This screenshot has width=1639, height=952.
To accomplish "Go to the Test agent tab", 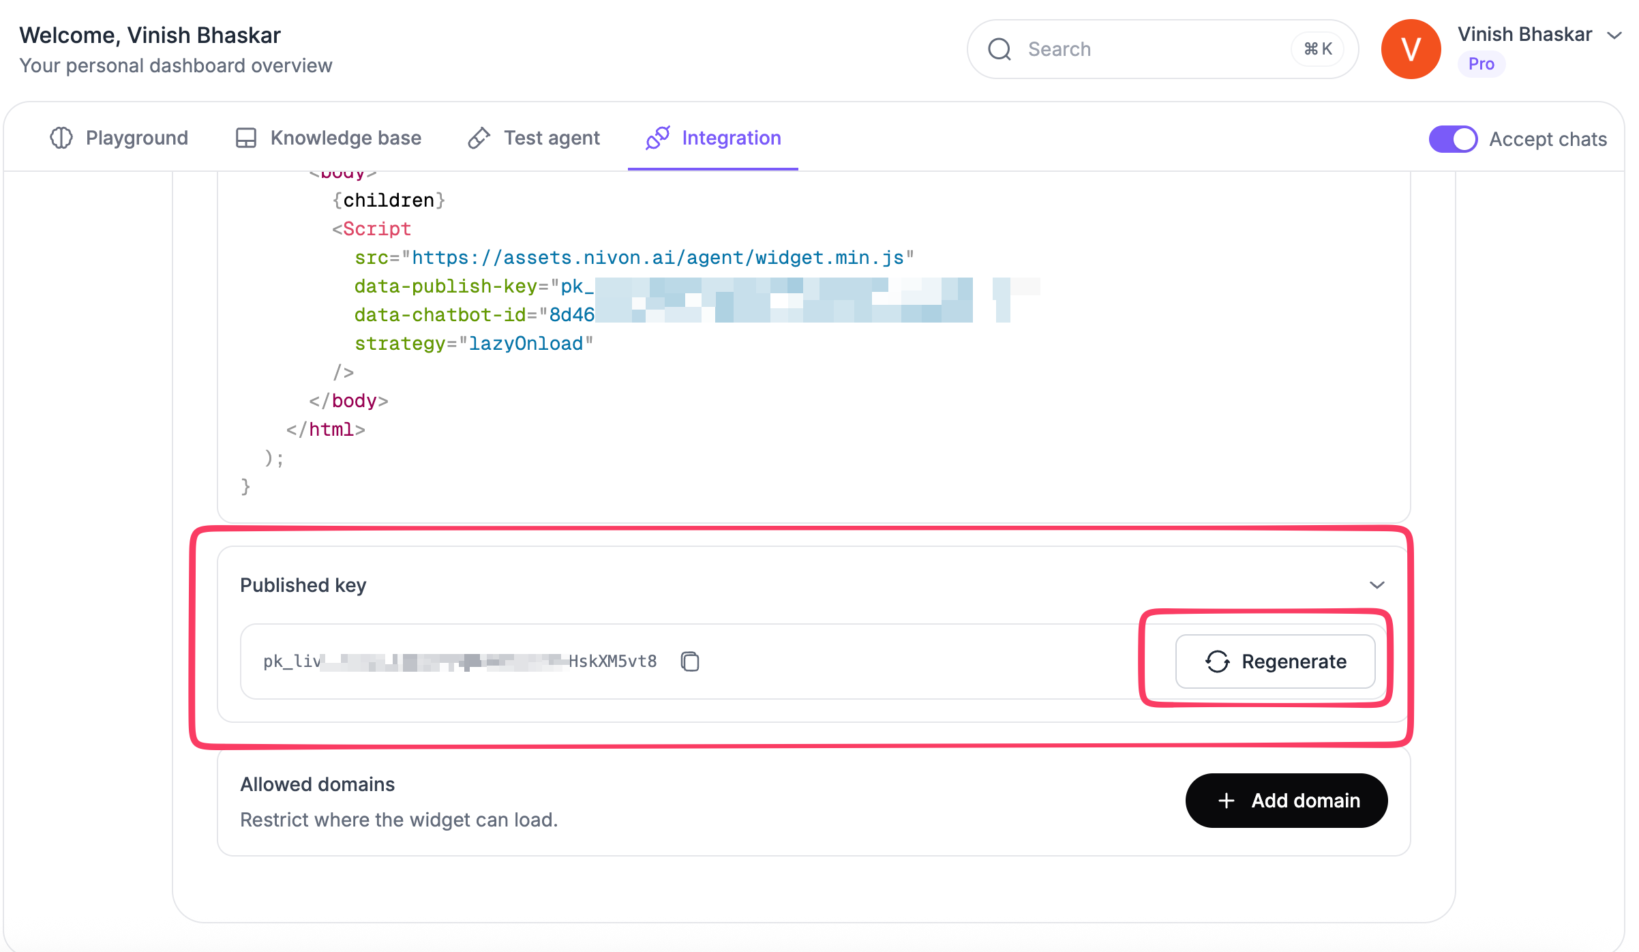I will [x=534, y=138].
